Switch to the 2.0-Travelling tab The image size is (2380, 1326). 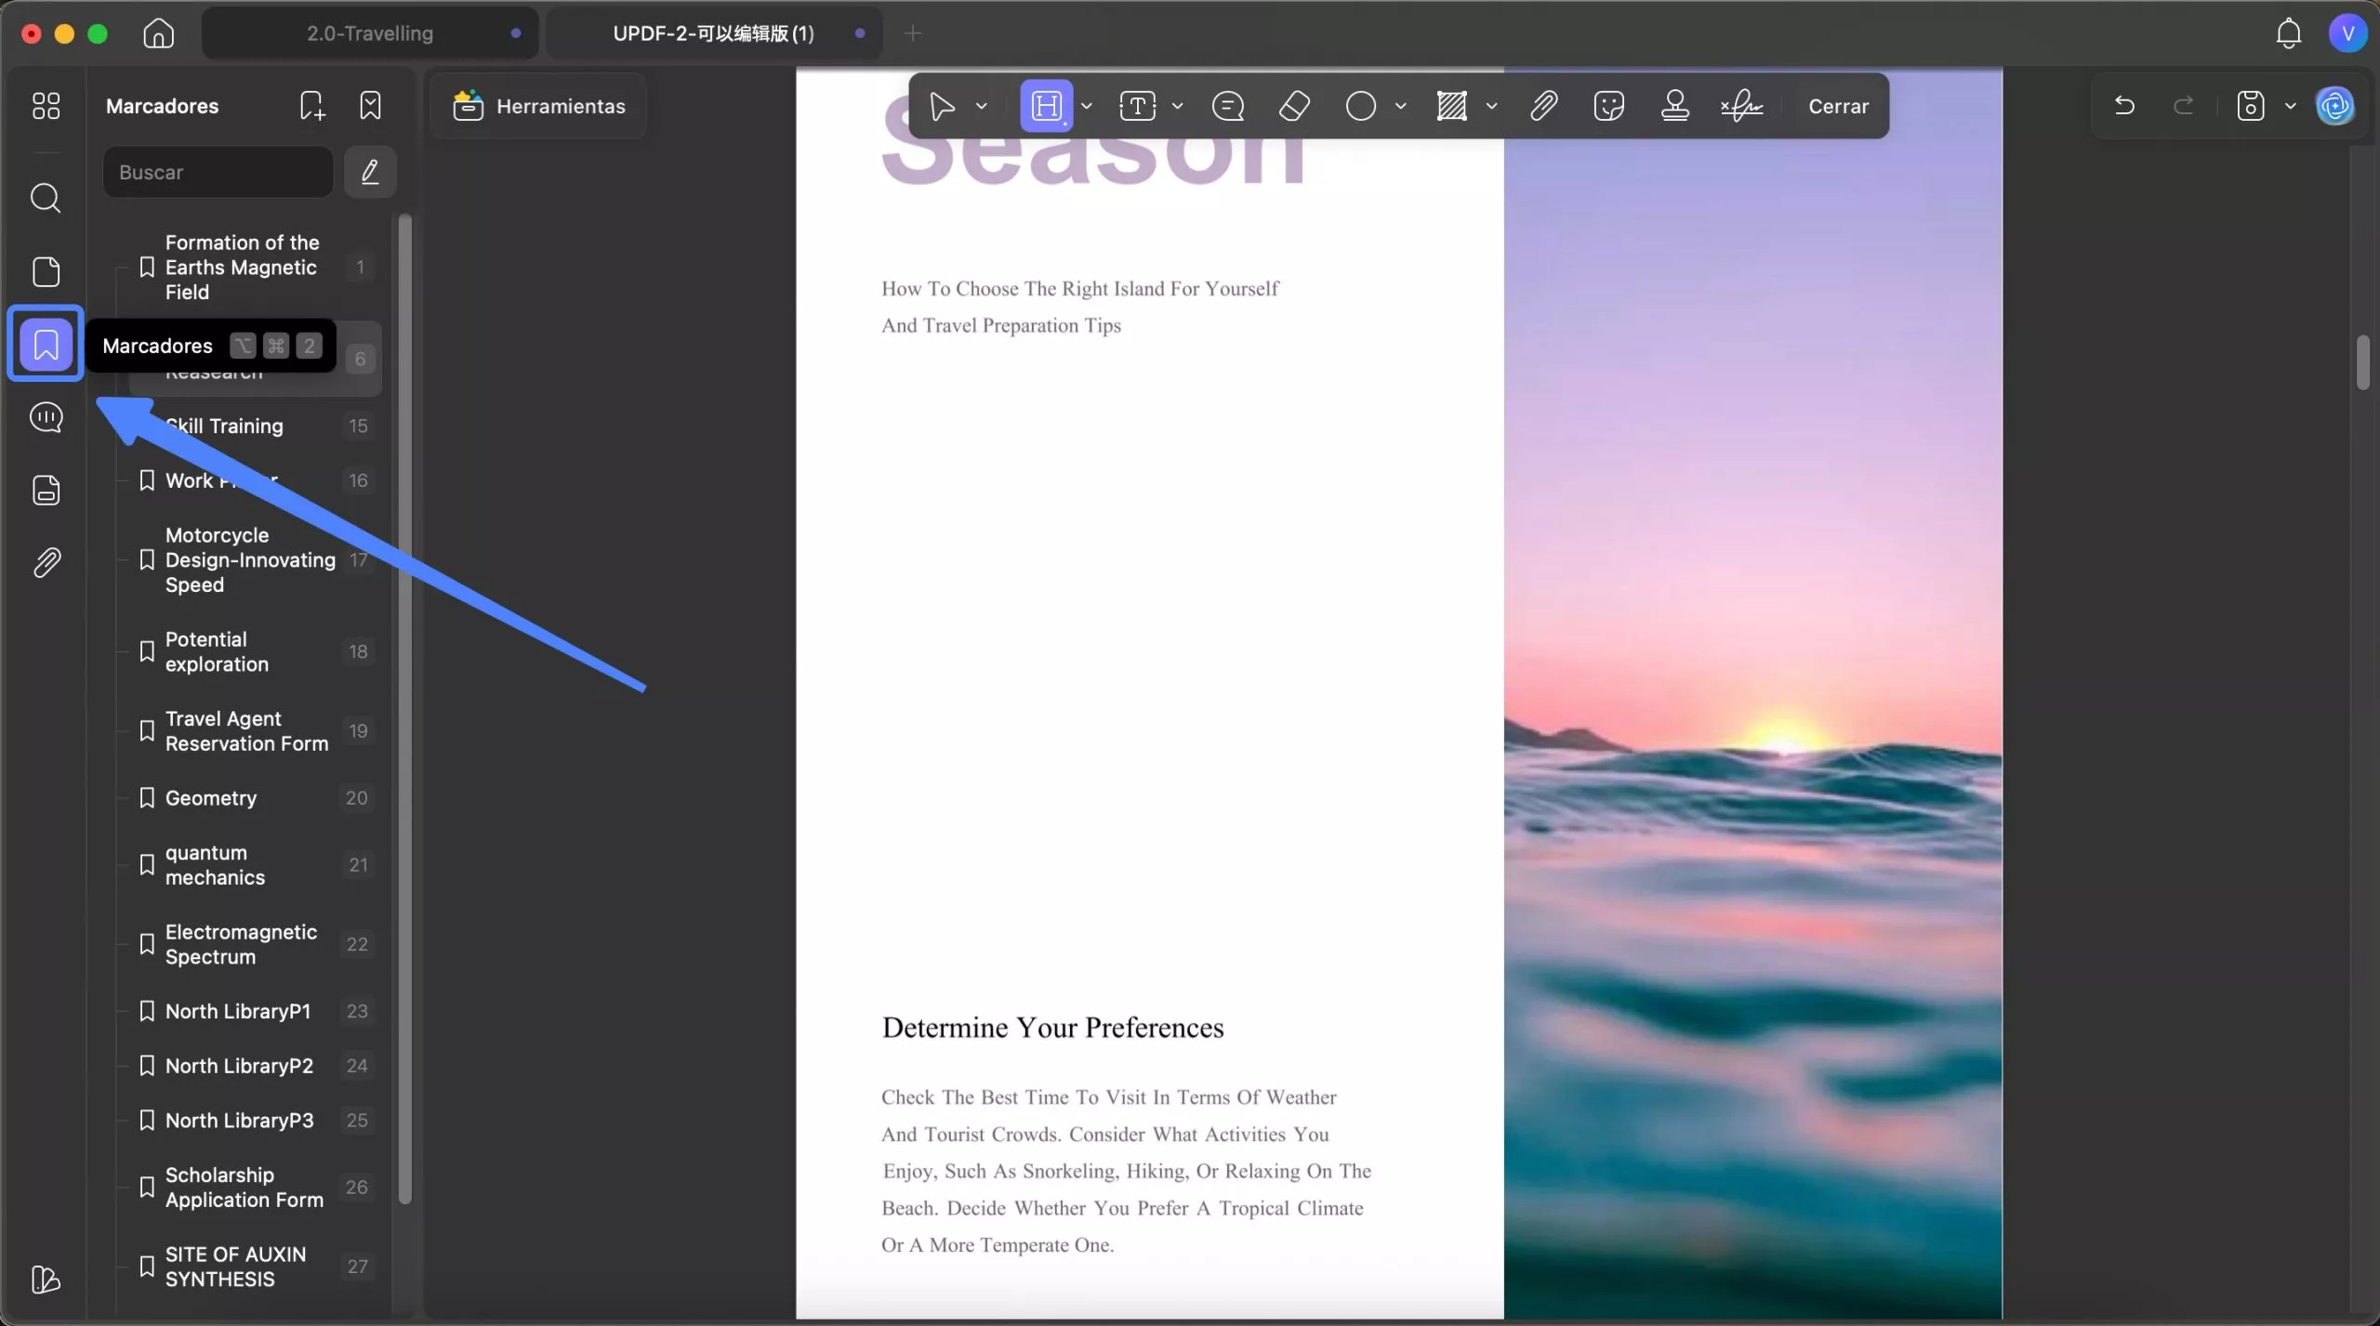click(370, 33)
